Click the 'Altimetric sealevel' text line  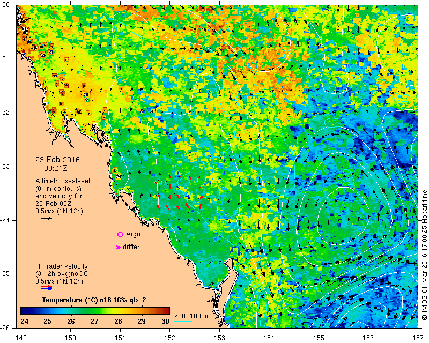(x=63, y=181)
